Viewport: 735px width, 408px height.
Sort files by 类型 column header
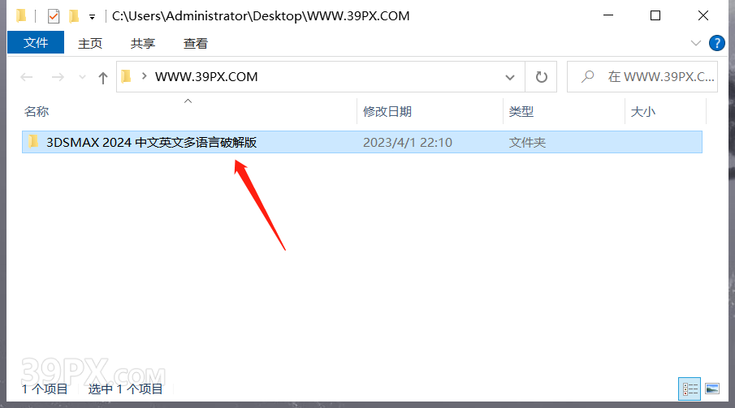point(521,111)
